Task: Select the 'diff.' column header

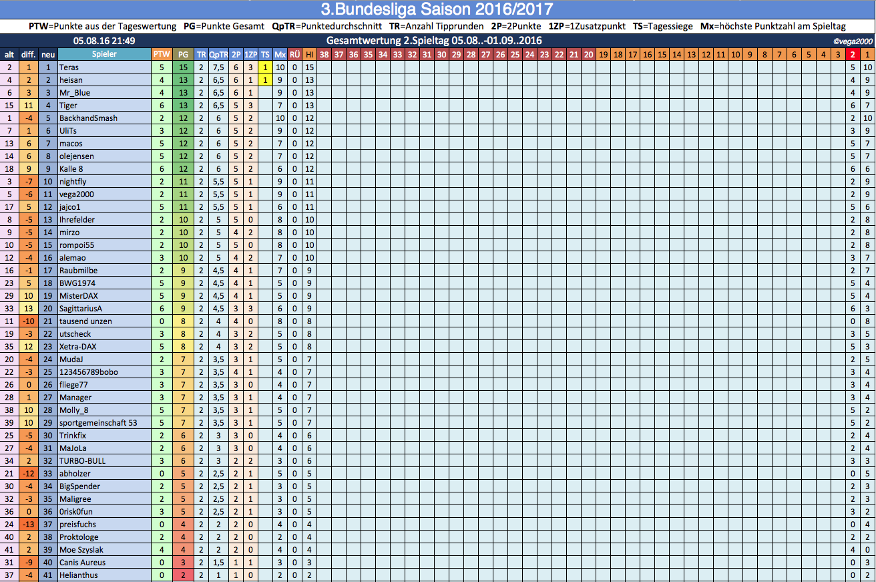Action: (28, 54)
